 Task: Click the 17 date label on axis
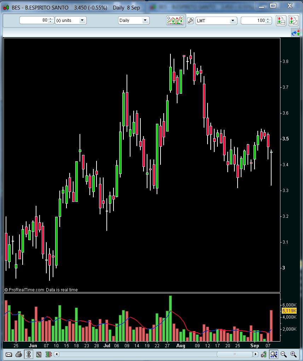coord(217,345)
